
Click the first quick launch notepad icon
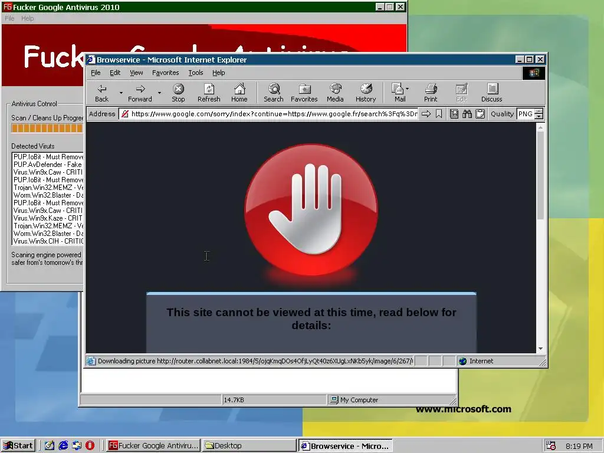50,445
